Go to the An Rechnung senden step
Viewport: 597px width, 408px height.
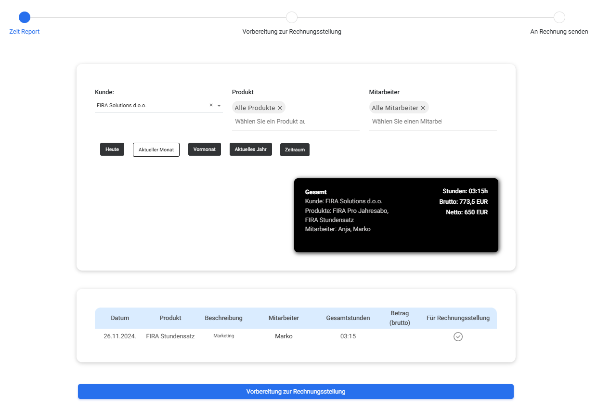pos(559,18)
